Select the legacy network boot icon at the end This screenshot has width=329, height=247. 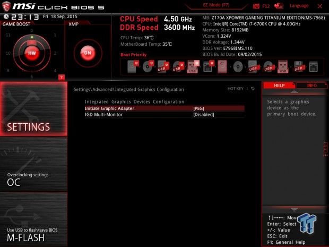click(x=313, y=67)
